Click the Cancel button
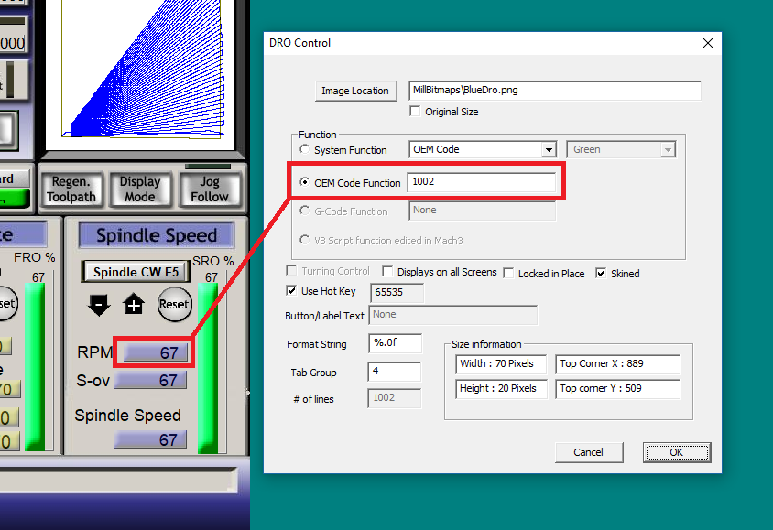 point(588,452)
